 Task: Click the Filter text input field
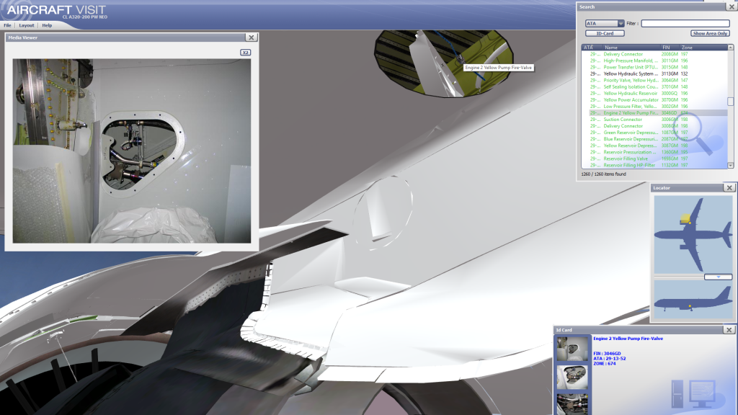pyautogui.click(x=685, y=24)
